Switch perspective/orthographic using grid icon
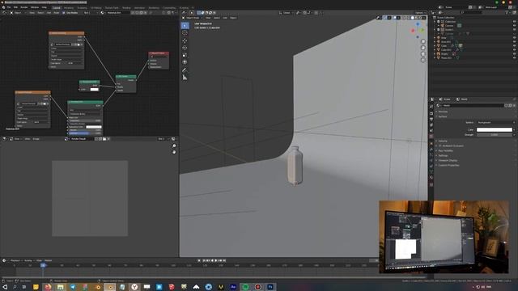The width and height of the screenshot is (518, 291). tap(423, 61)
